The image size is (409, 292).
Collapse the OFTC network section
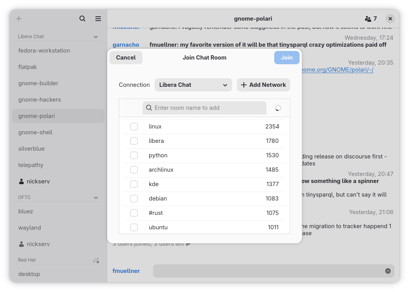pos(96,198)
